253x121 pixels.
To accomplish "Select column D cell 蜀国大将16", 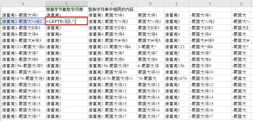I will (150, 110).
